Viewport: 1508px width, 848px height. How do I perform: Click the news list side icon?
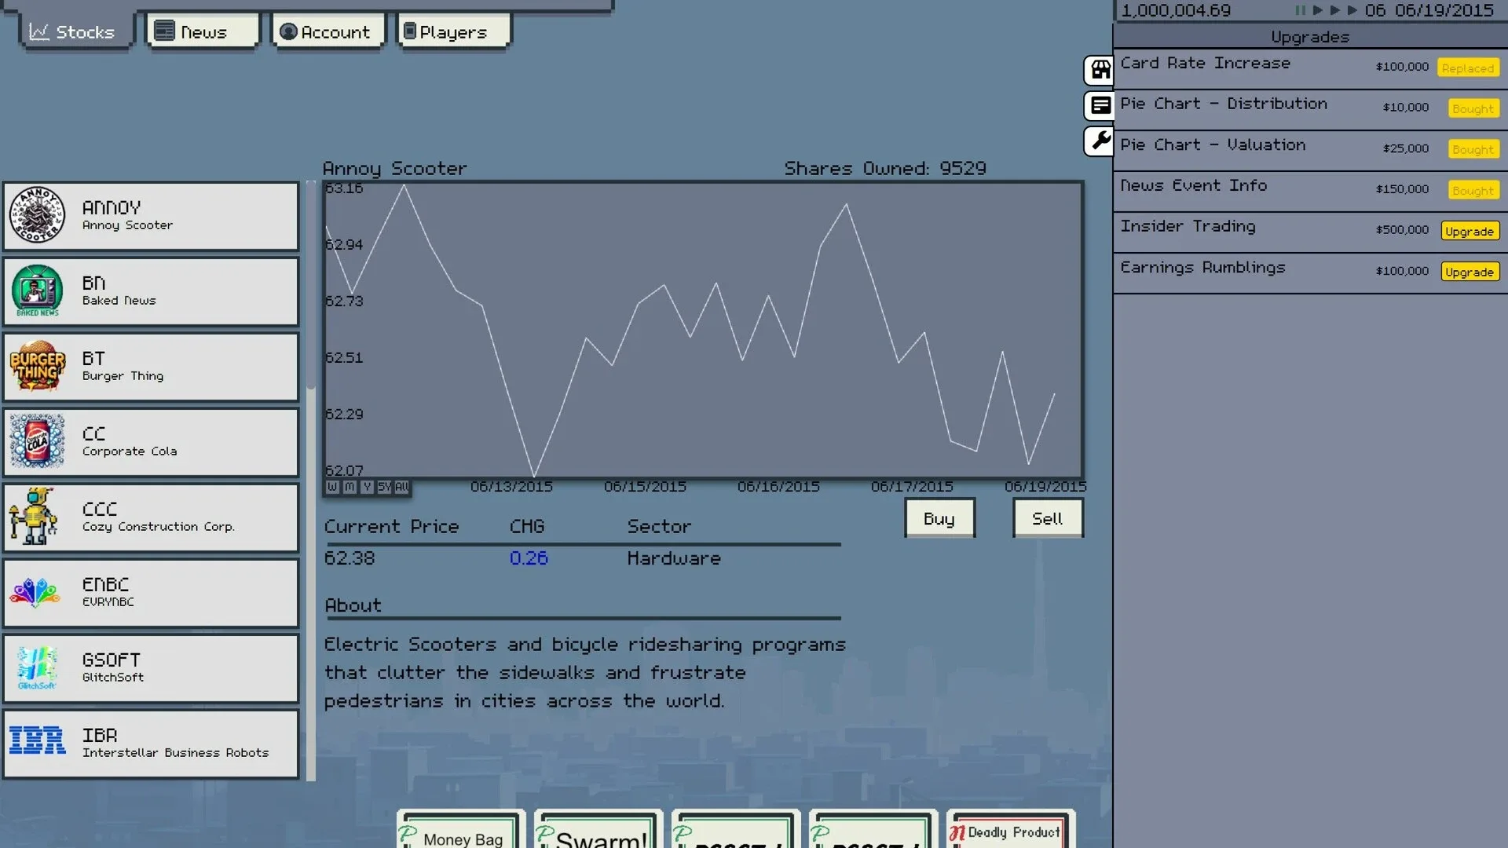tap(1100, 106)
